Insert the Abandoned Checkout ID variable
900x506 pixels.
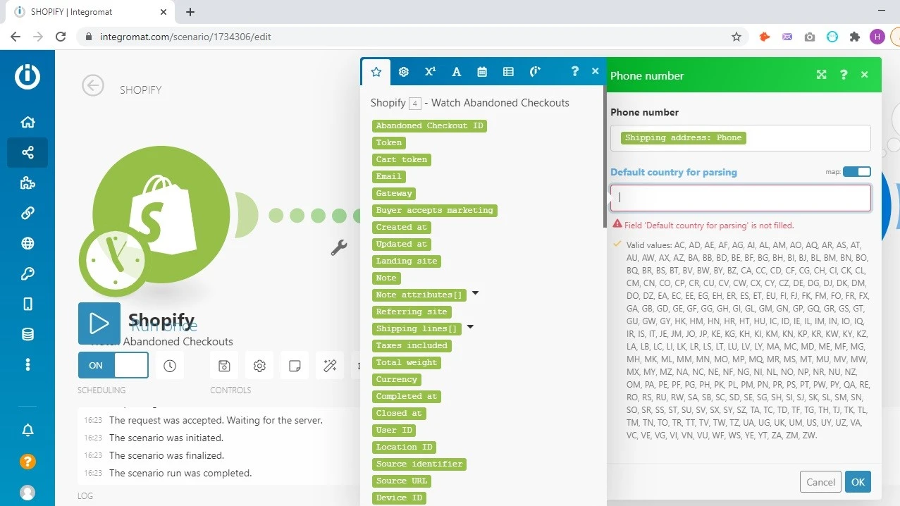[x=429, y=125]
